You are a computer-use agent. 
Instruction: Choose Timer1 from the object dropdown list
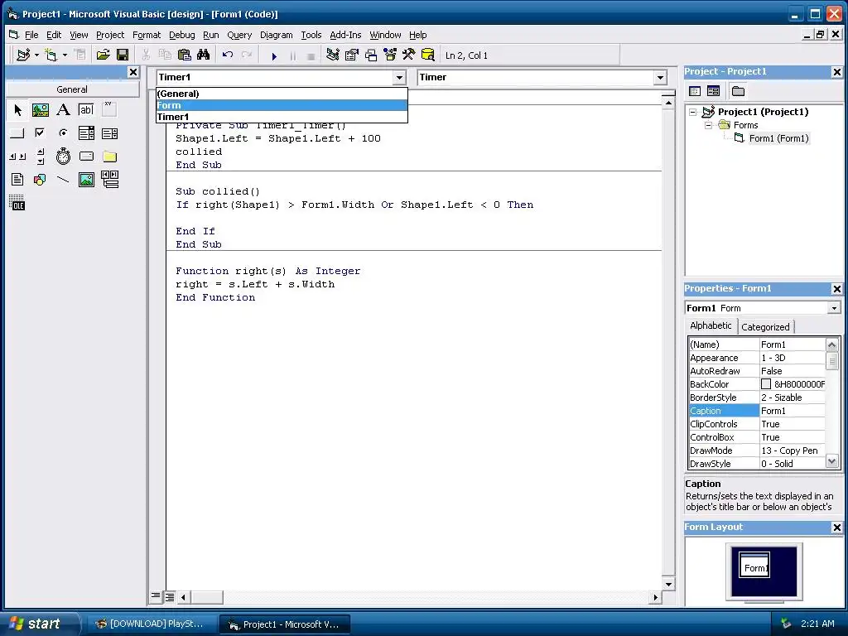(282, 117)
